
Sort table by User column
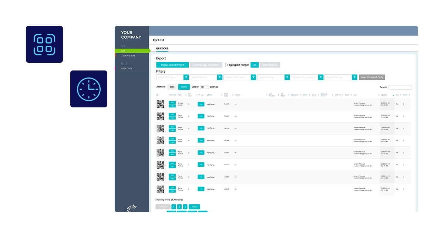355,95
